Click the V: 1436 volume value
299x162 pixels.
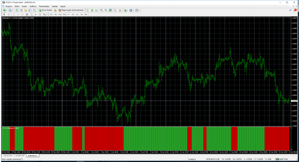click(268, 159)
